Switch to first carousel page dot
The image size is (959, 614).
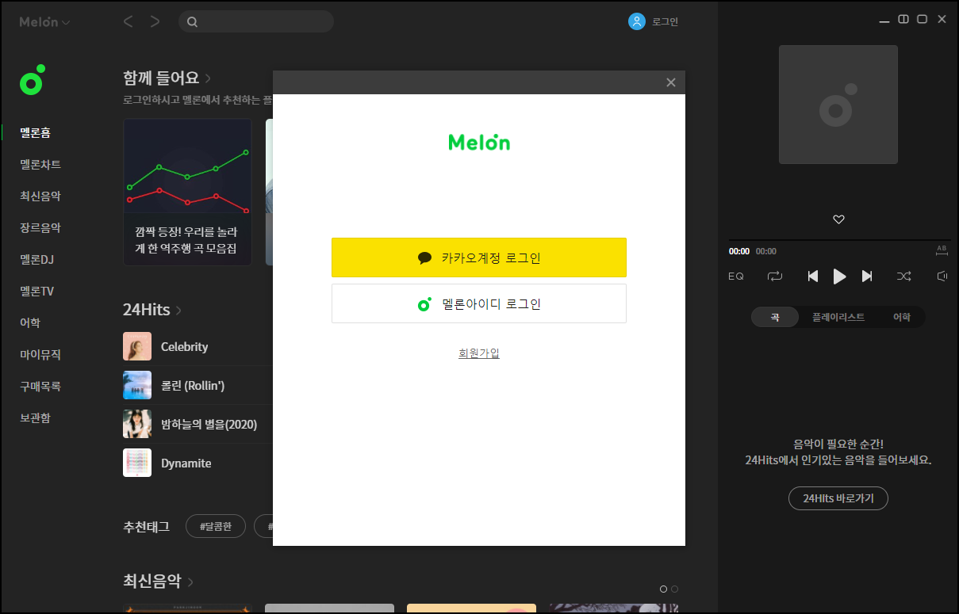click(x=664, y=589)
